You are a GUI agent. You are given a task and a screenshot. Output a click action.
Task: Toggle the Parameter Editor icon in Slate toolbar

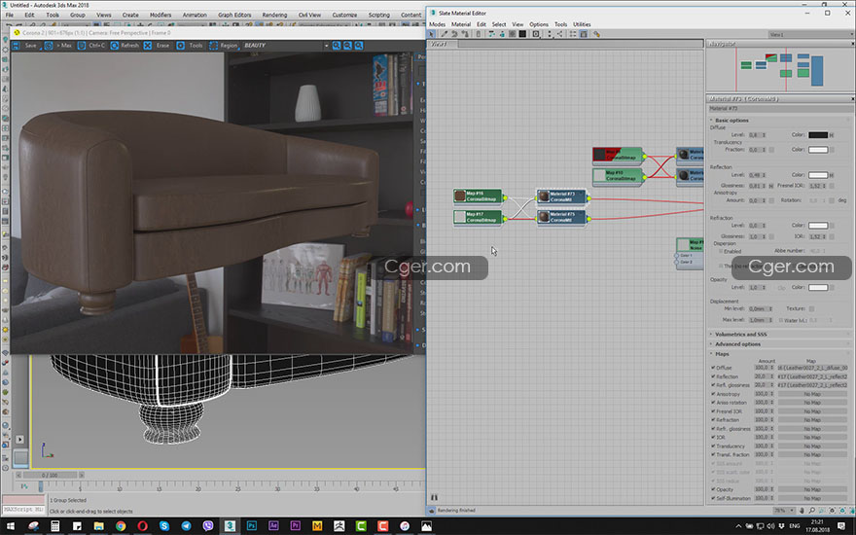pyautogui.click(x=584, y=34)
